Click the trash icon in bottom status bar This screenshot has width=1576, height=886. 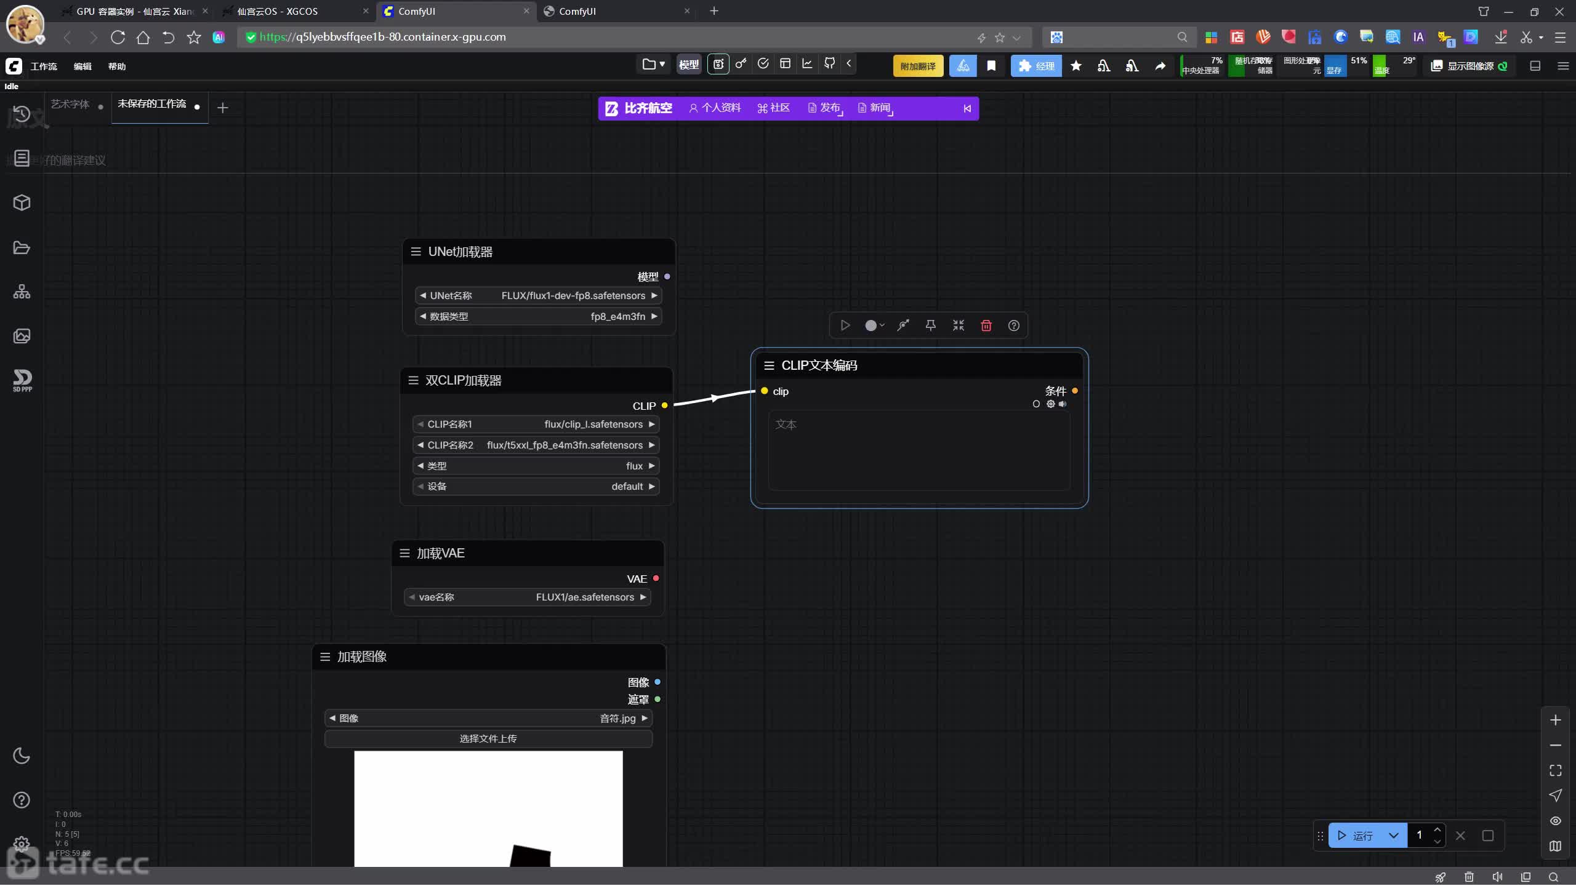pyautogui.click(x=1469, y=877)
